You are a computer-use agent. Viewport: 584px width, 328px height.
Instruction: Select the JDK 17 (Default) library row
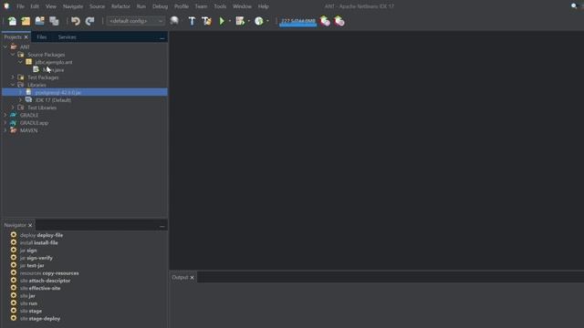[x=53, y=100]
